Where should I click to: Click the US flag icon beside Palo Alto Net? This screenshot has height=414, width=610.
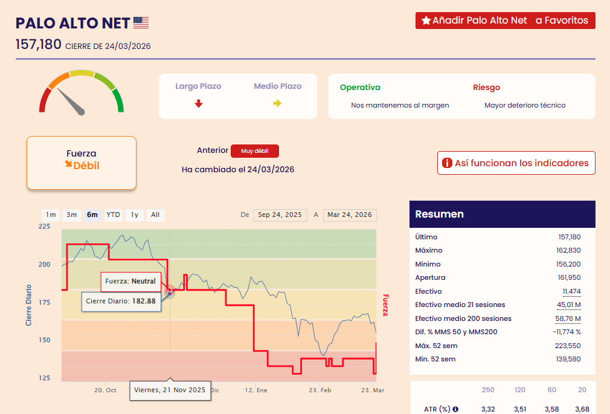click(x=141, y=22)
